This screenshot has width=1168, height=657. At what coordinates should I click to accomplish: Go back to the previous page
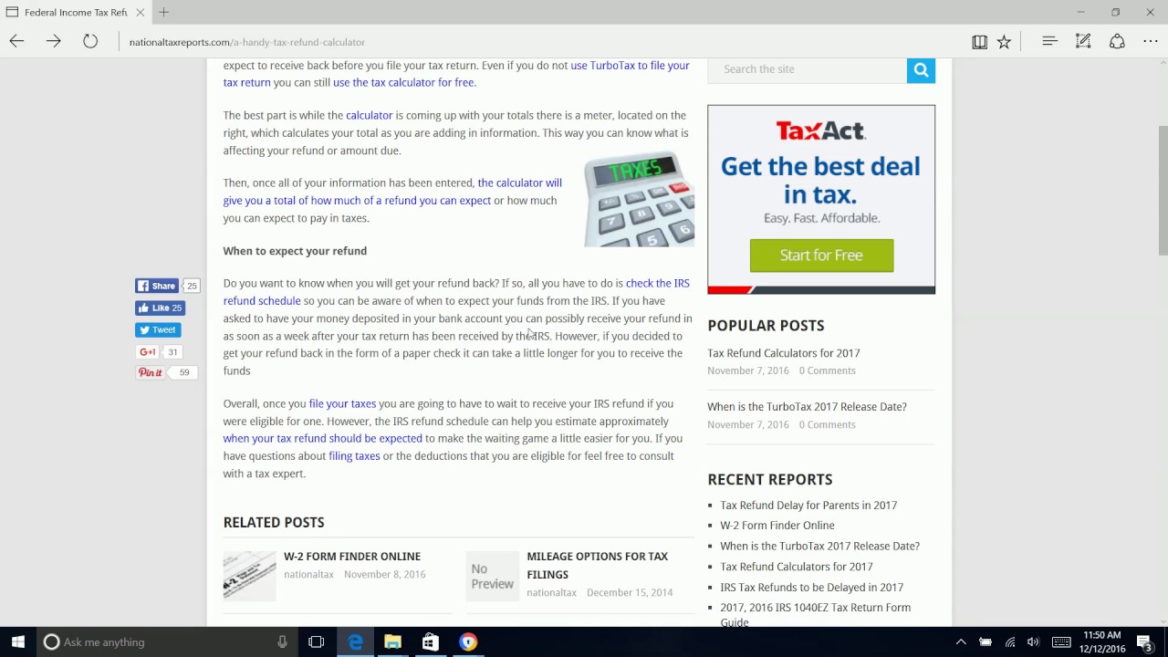tap(16, 41)
